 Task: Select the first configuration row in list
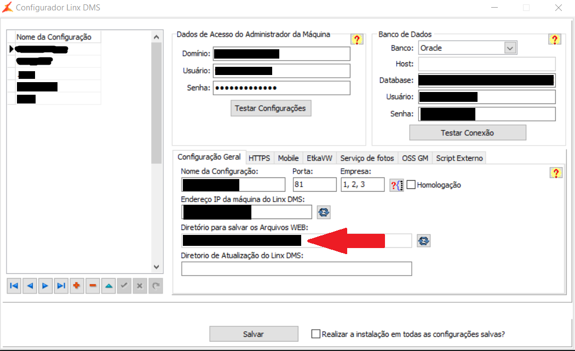pyautogui.click(x=58, y=49)
